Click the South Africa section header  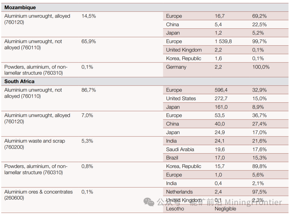tap(19, 81)
